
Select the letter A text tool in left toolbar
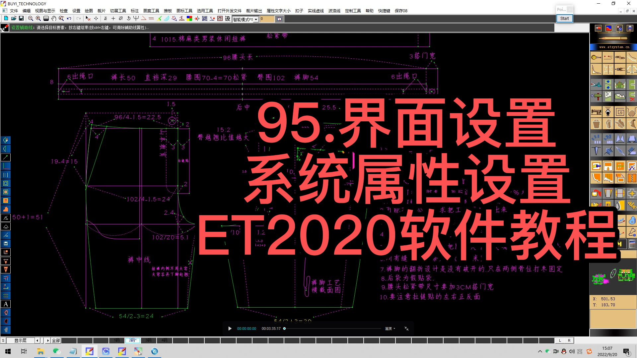(x=6, y=304)
